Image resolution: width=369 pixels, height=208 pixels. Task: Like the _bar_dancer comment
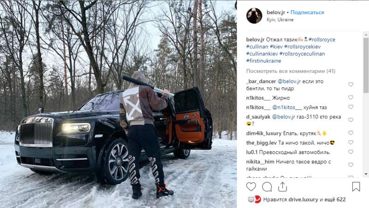coord(351,84)
